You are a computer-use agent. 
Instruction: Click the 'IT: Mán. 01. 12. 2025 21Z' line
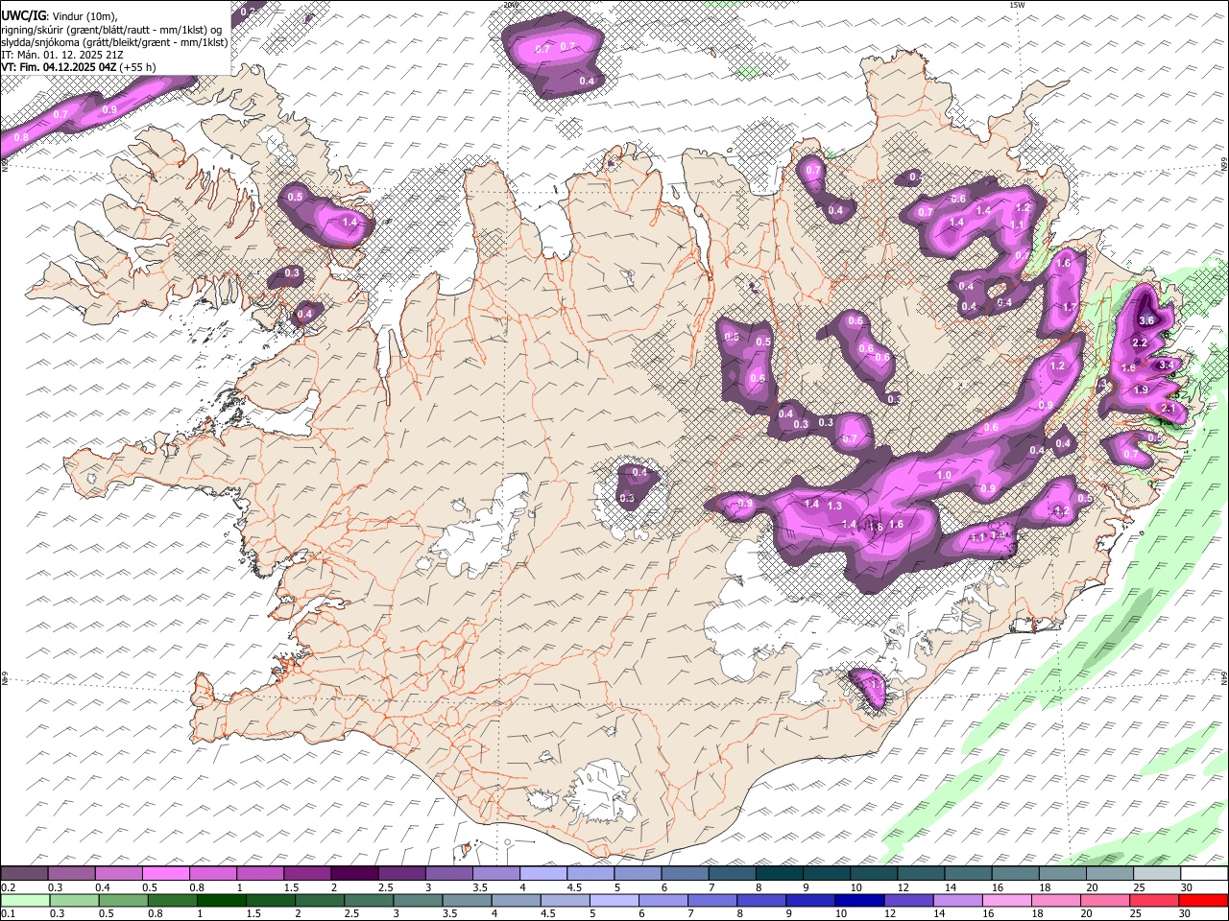60,55
